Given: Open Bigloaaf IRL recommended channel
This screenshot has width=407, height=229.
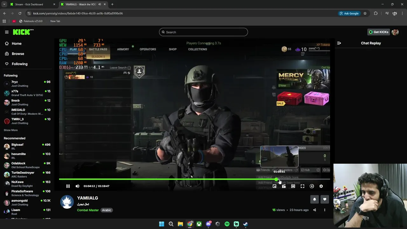Looking at the screenshot, I should pyautogui.click(x=27, y=146).
